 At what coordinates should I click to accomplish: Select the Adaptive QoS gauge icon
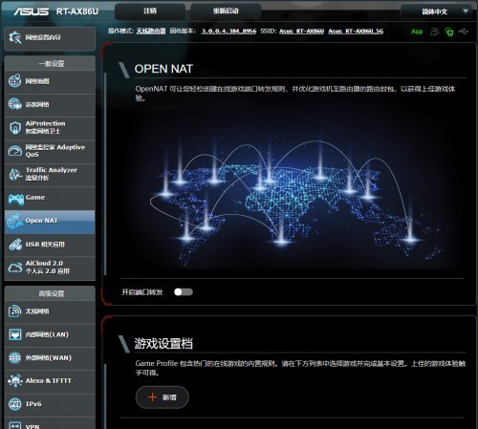15,151
